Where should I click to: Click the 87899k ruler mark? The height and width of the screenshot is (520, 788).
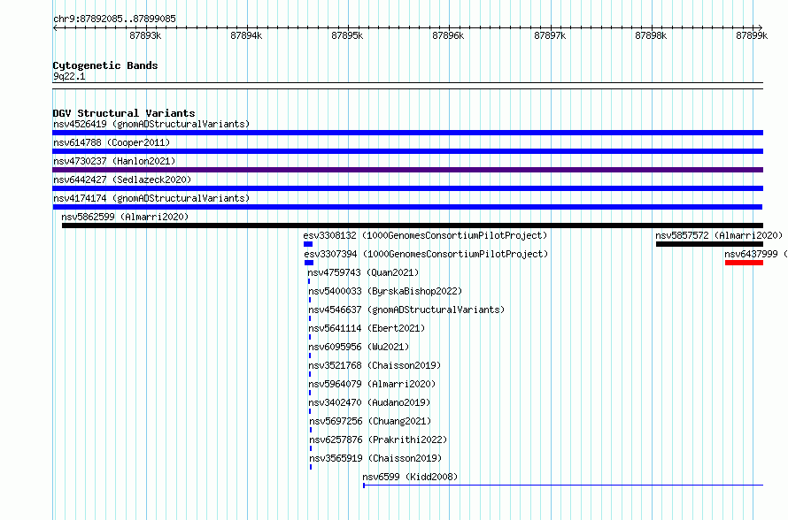point(752,35)
